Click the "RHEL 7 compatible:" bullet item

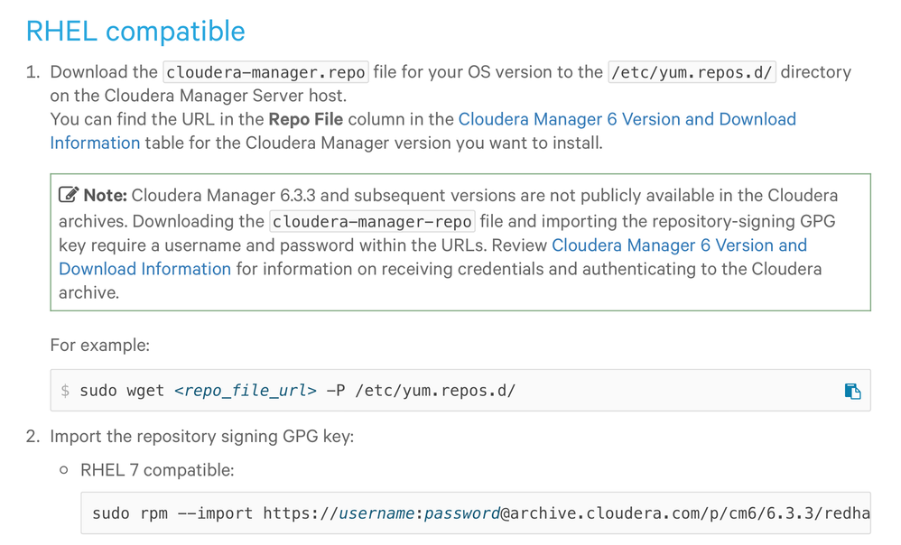point(157,470)
